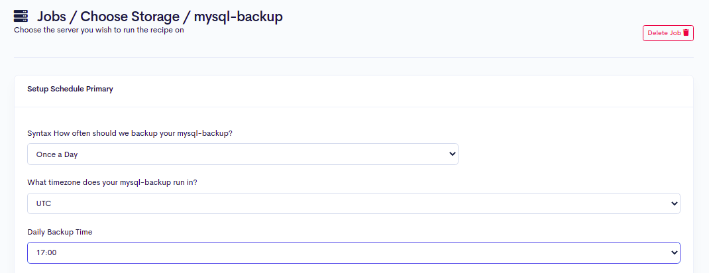
Task: Click the chevron on the backup frequency select
Action: point(453,154)
